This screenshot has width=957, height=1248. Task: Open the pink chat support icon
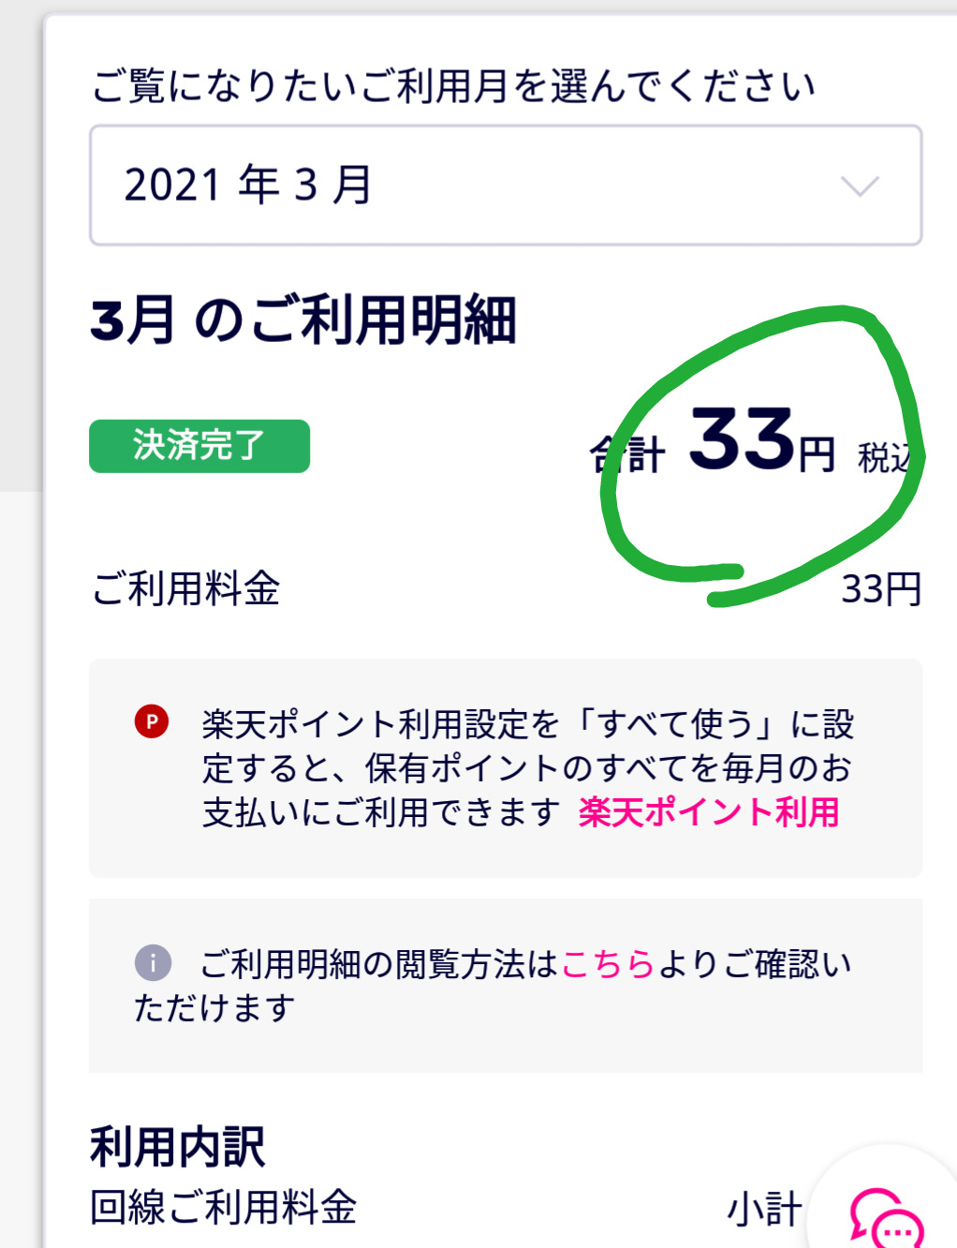[x=886, y=1220]
